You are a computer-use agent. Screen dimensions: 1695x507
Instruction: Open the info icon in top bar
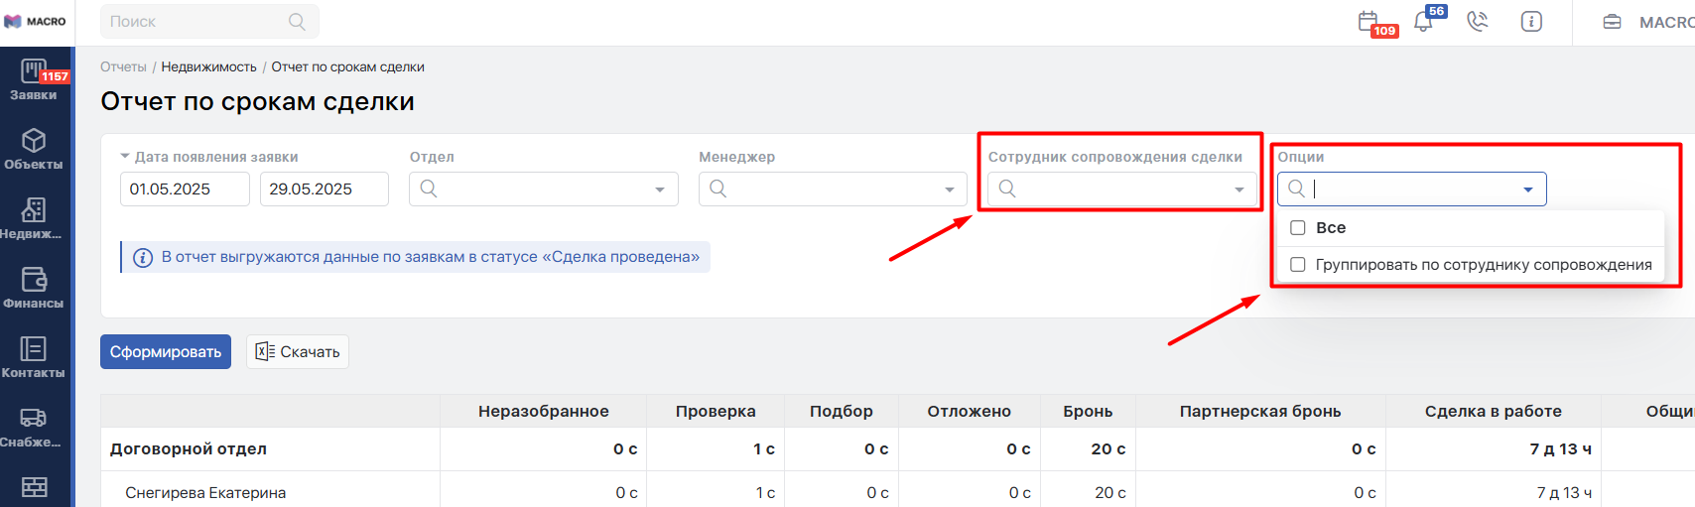(x=1531, y=22)
